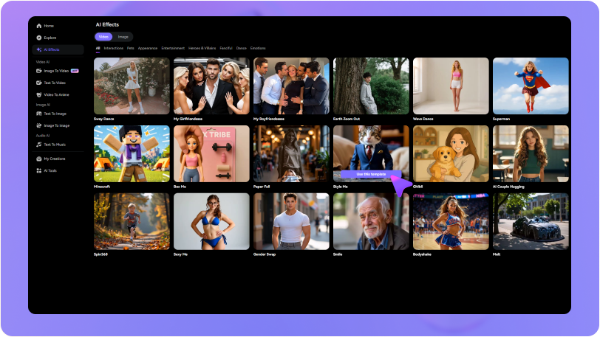The height and width of the screenshot is (337, 600).
Task: Open the Box Me doll thumbnail
Action: (x=211, y=153)
